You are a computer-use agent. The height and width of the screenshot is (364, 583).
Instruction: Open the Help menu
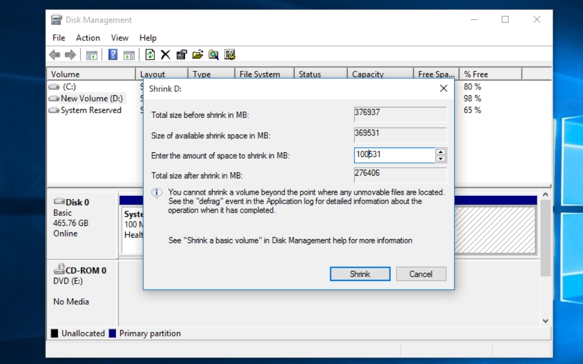pos(148,38)
